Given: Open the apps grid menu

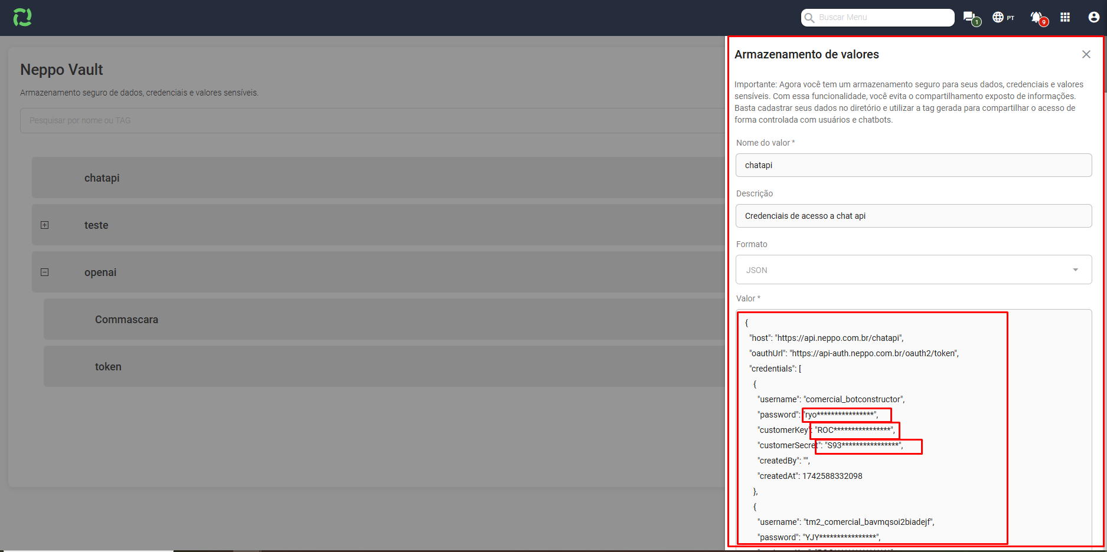Looking at the screenshot, I should point(1065,17).
